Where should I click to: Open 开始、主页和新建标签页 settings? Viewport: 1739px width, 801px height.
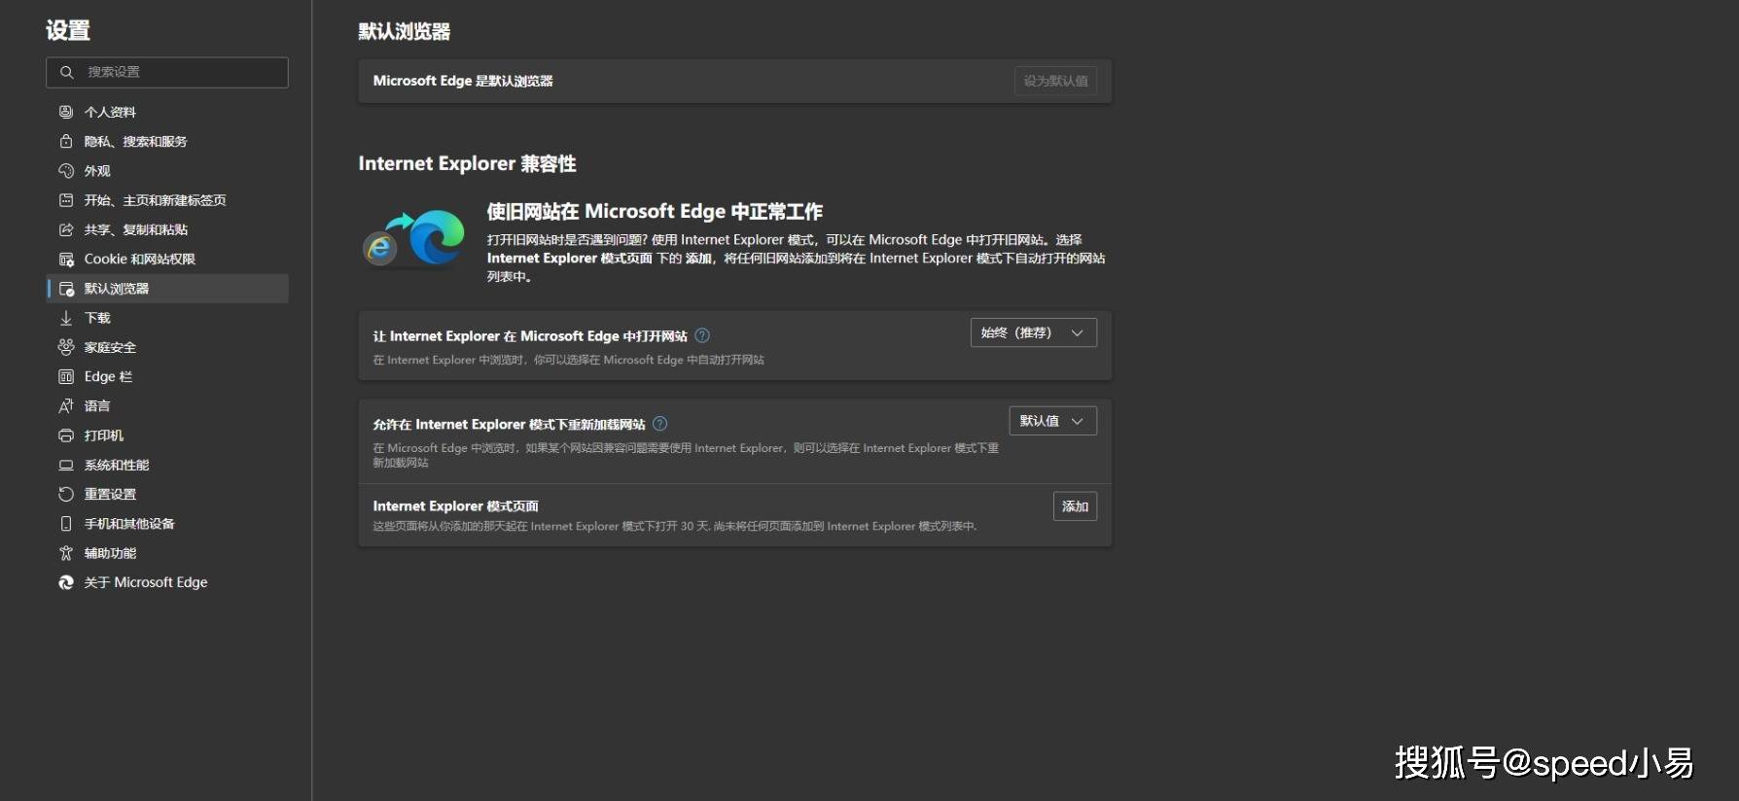[x=167, y=200]
